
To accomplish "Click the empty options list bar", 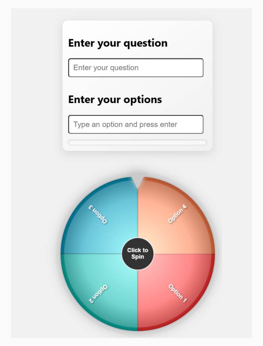I will (138, 142).
